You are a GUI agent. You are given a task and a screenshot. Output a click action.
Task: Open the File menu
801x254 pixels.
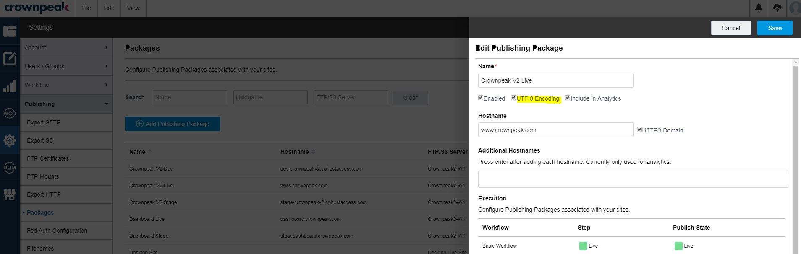point(86,8)
